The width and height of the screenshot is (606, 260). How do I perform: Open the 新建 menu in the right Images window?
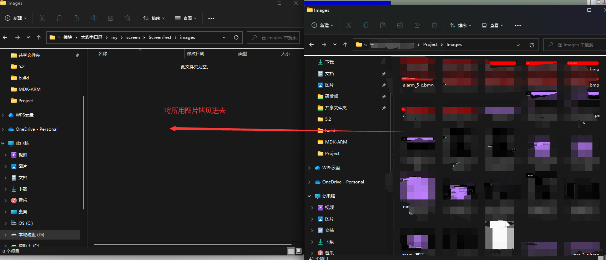pyautogui.click(x=322, y=25)
